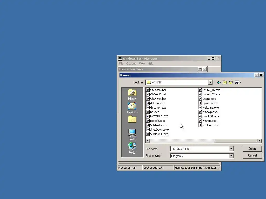
Task: Open the computer icon labeled Folder
Action: (132, 135)
